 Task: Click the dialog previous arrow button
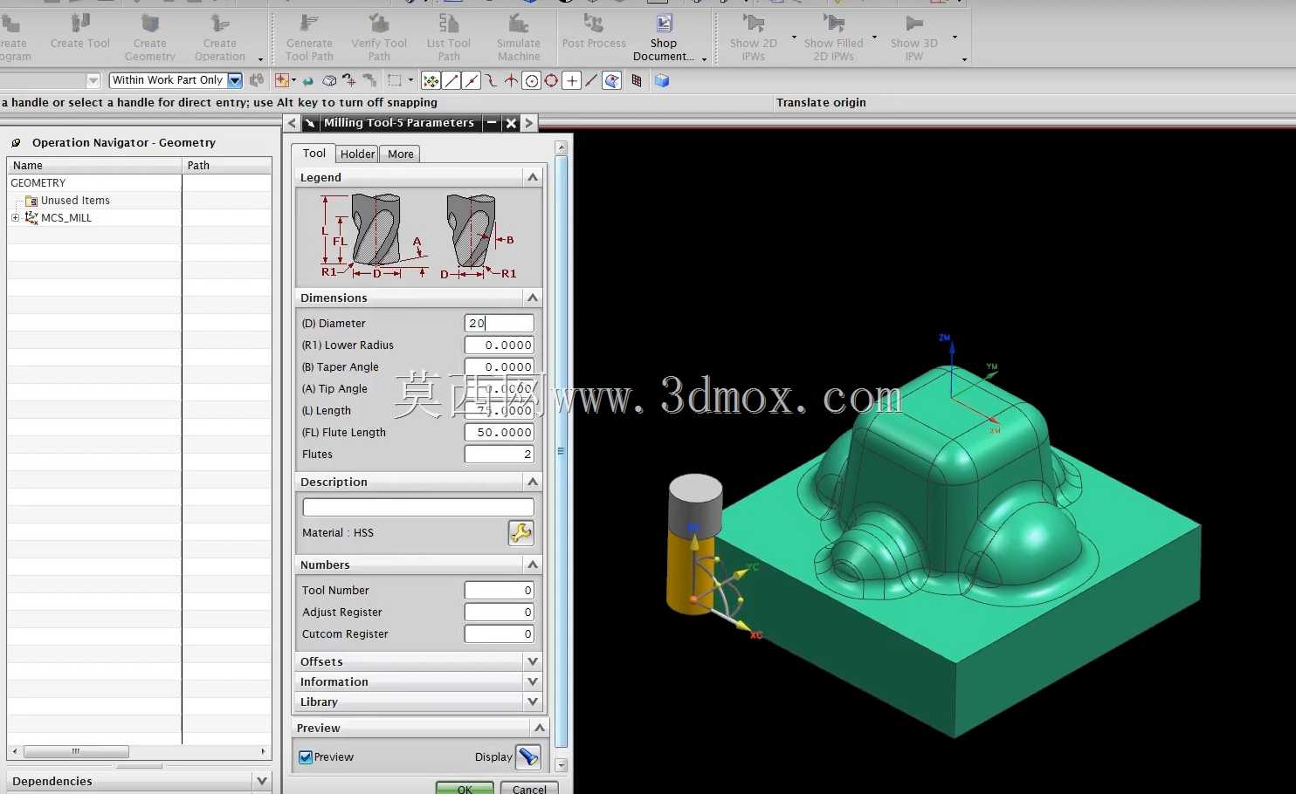coord(292,123)
